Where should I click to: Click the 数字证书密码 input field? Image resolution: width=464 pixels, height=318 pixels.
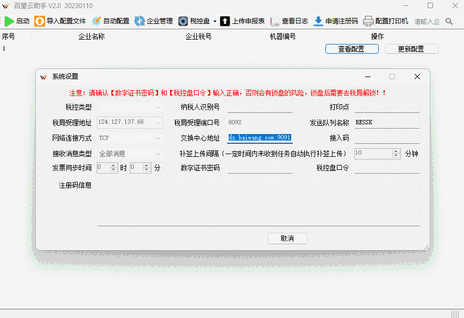pyautogui.click(x=260, y=168)
